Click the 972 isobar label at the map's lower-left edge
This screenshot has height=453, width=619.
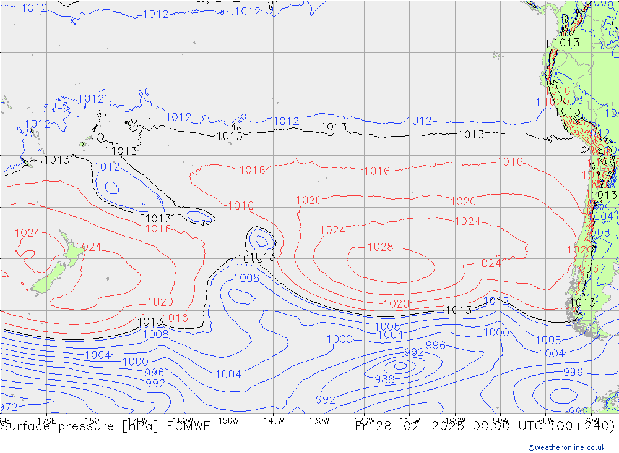click(x=9, y=407)
